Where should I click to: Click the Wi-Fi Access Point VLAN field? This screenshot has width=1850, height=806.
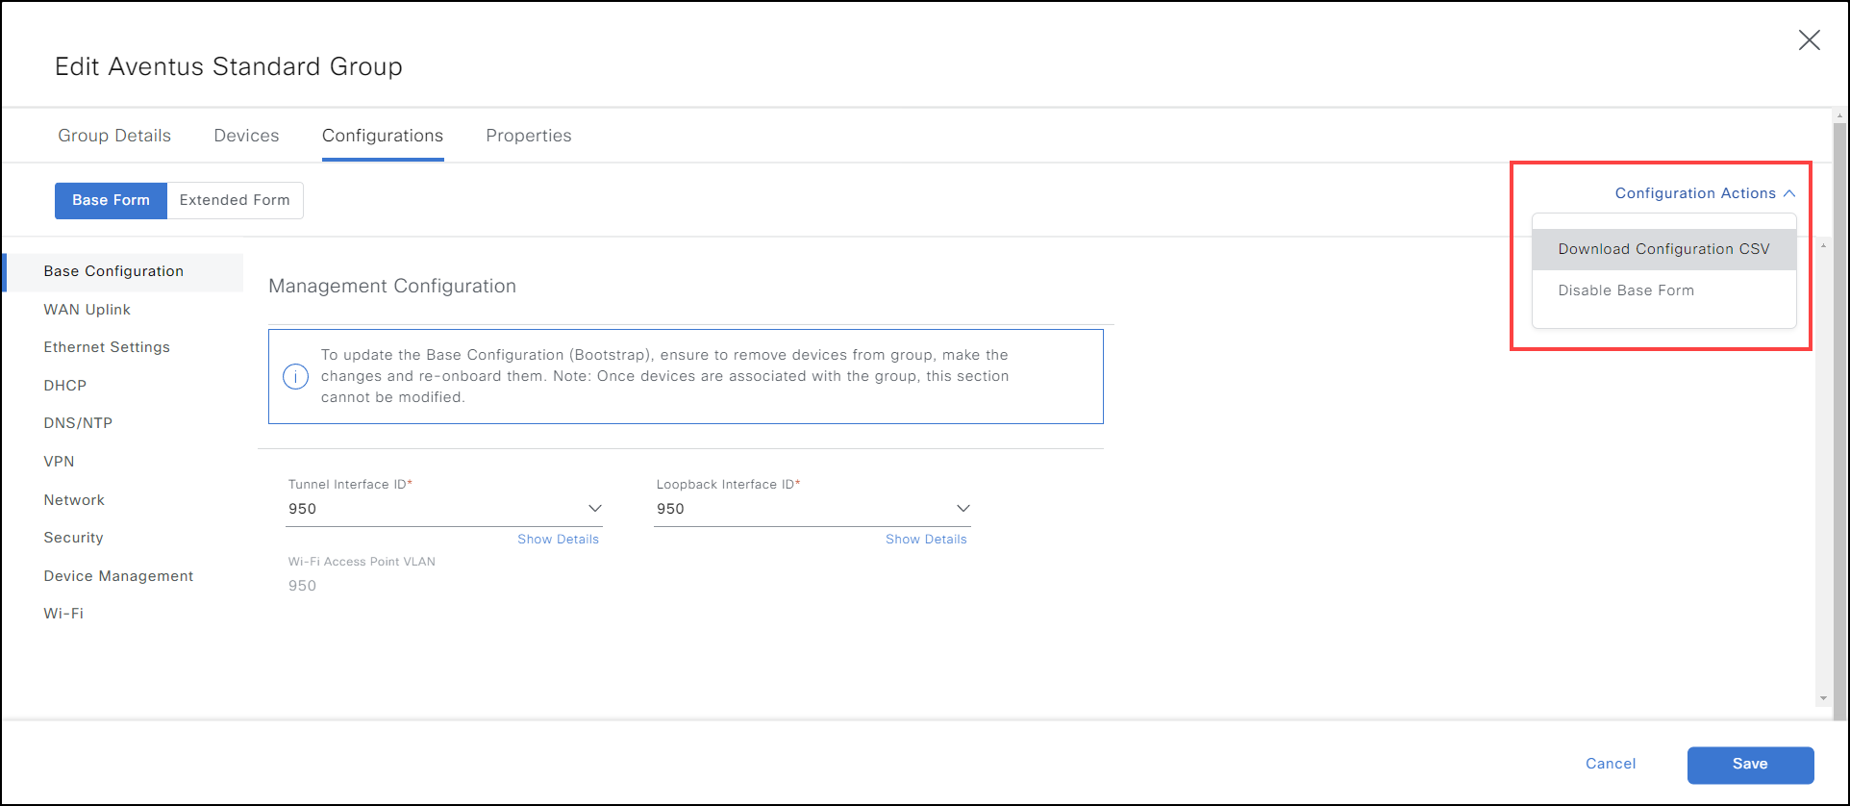coord(444,586)
